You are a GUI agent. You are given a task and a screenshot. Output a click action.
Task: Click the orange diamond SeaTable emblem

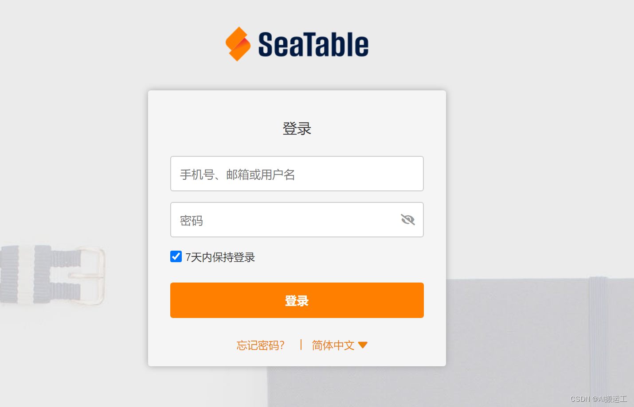pos(238,43)
